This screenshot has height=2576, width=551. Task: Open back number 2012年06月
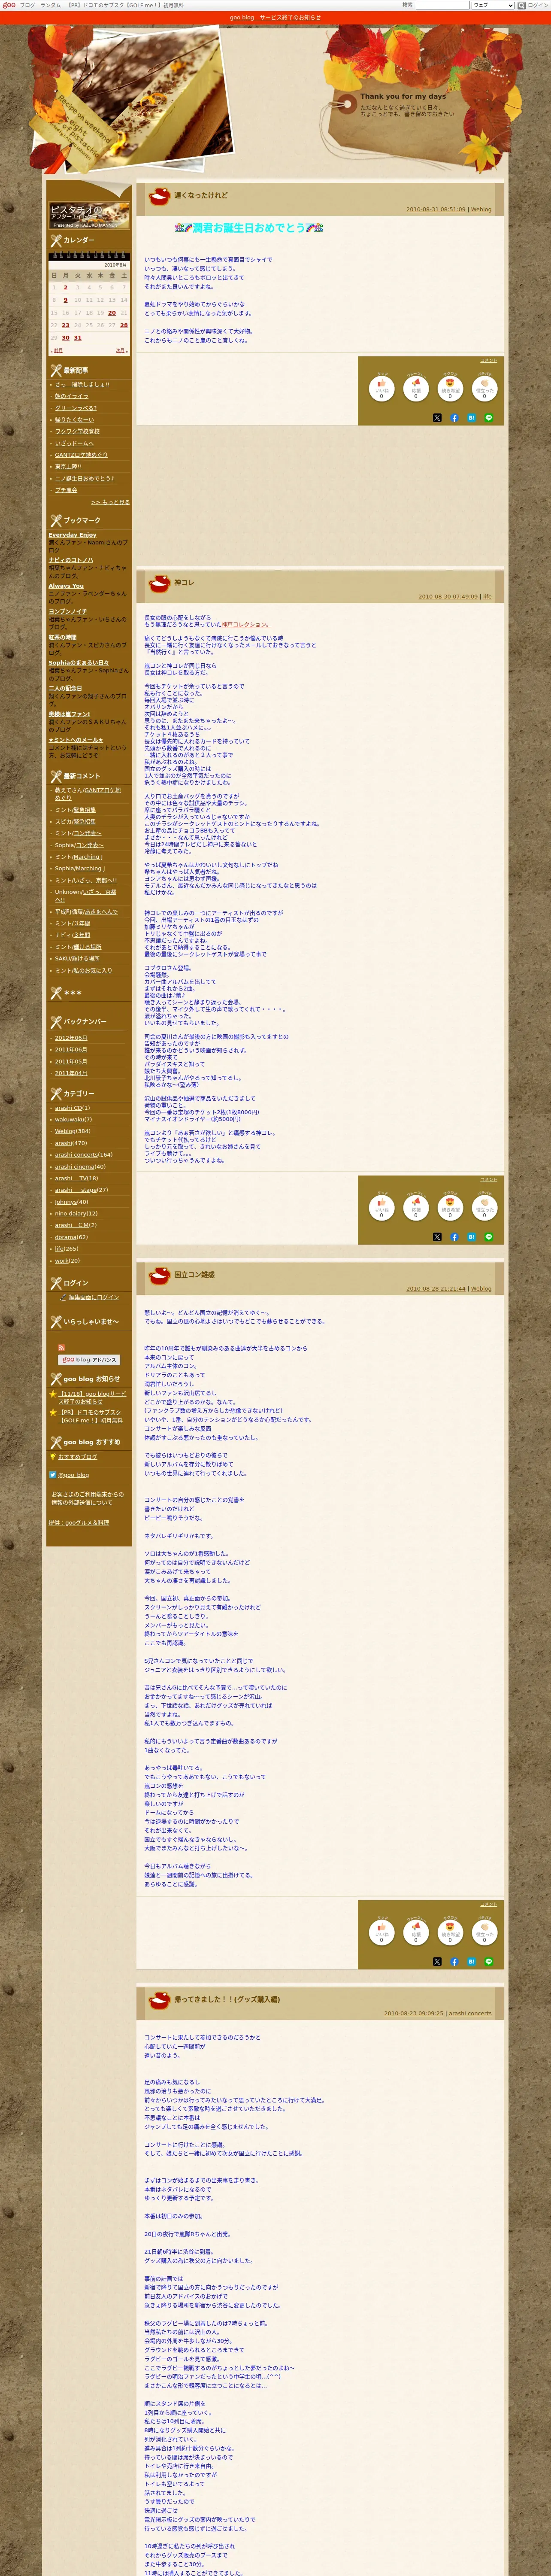[71, 1038]
